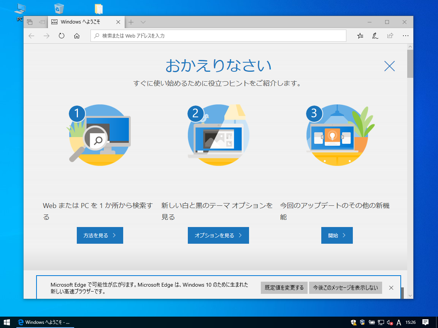The height and width of the screenshot is (328, 438).
Task: Select the PC desktop icon
Action: (x=20, y=12)
